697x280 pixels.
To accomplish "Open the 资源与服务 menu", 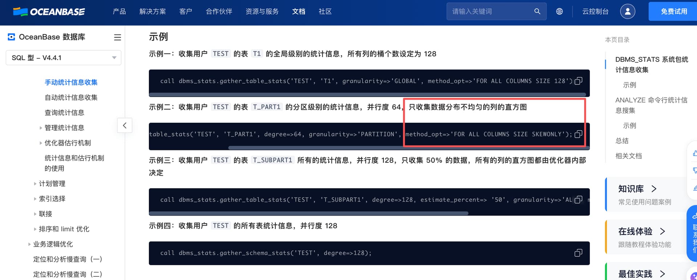I will tap(262, 12).
